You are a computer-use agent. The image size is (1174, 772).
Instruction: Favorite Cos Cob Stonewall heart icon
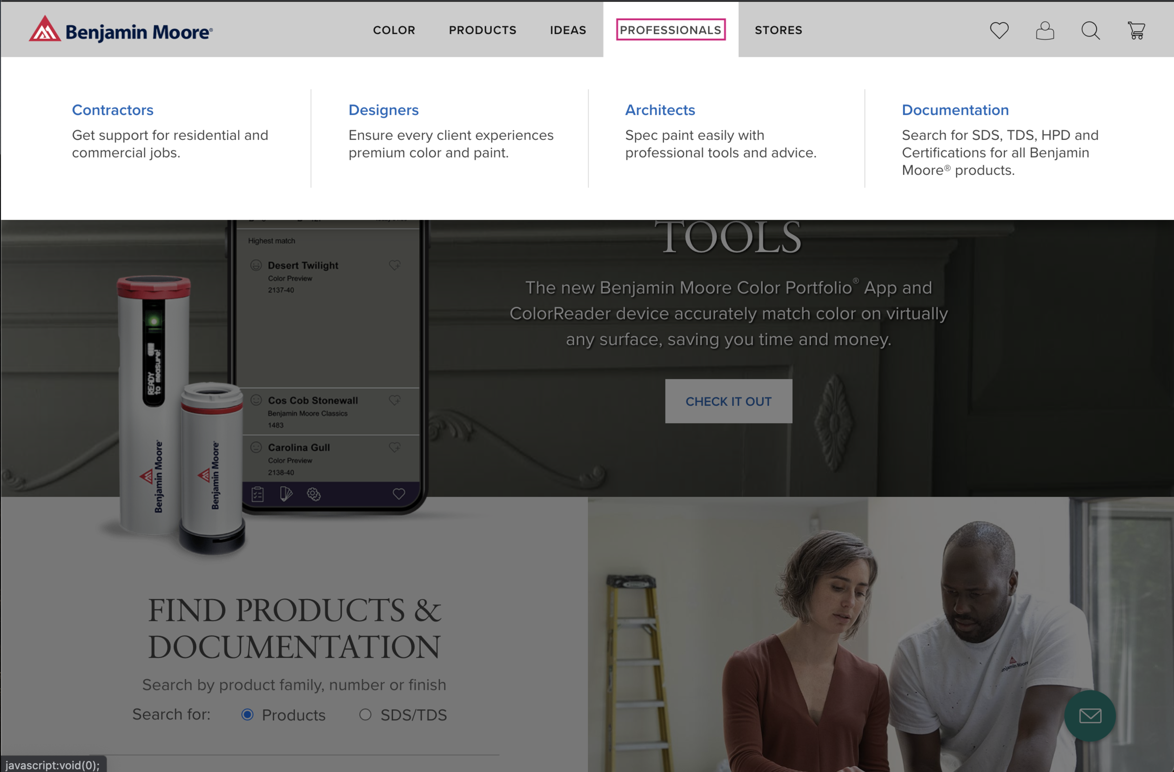click(x=394, y=400)
